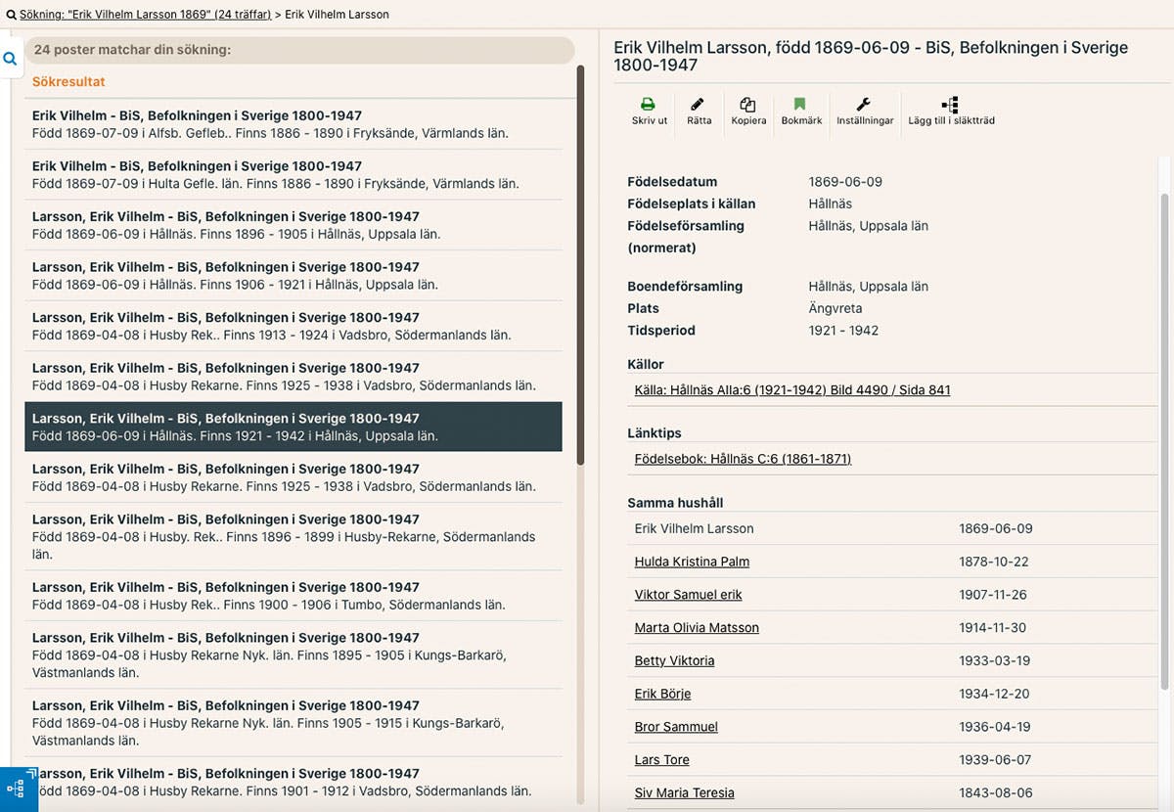Image resolution: width=1174 pixels, height=812 pixels.
Task: Click the Skriv ut printer icon
Action: pos(649,105)
